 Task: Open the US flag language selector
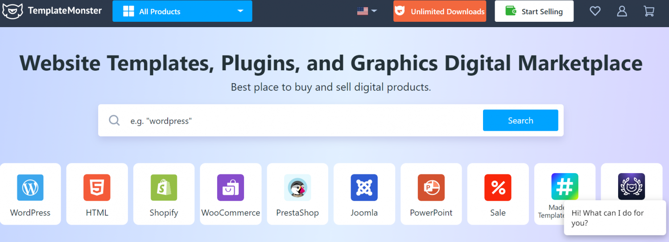pos(367,11)
